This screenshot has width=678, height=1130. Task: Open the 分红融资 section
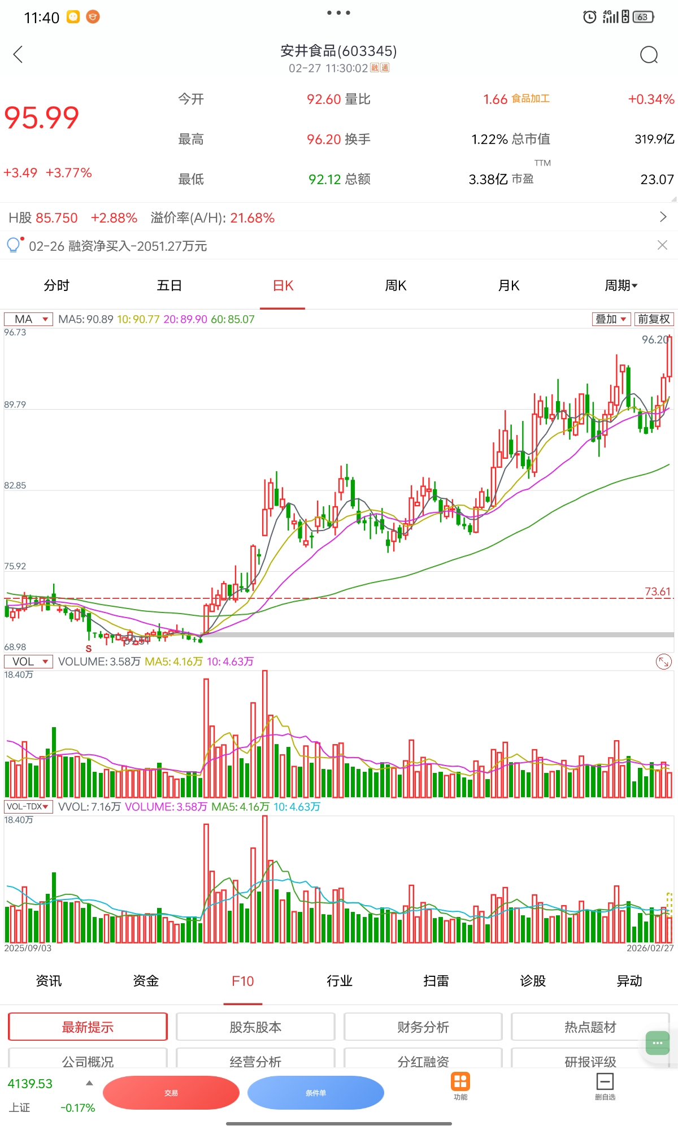click(x=423, y=1059)
